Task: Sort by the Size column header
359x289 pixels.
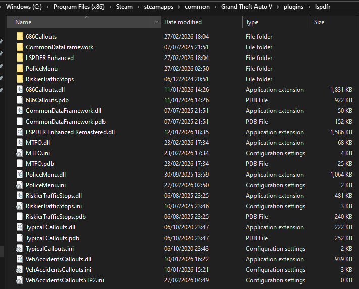Action: [x=333, y=22]
